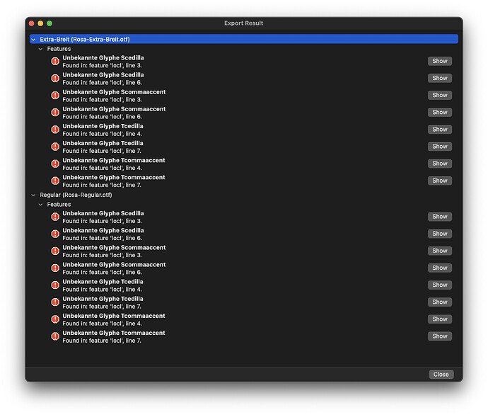This screenshot has width=488, height=415.
Task: Click error icon for Scommaaccent line 3 under Regular
Action: pyautogui.click(x=55, y=251)
